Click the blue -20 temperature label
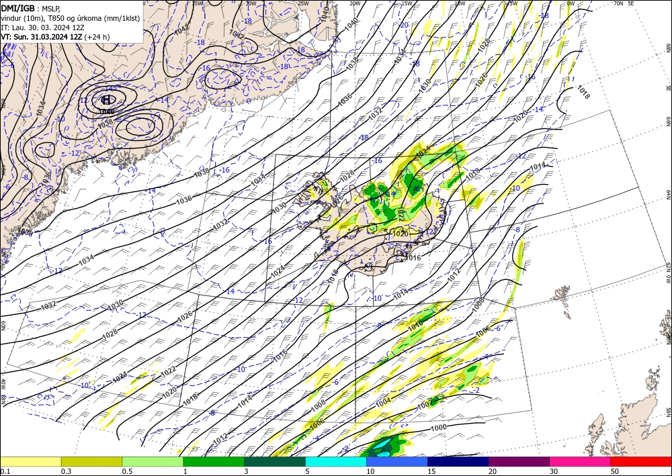Screen dimensions: 672x476 [404, 25]
